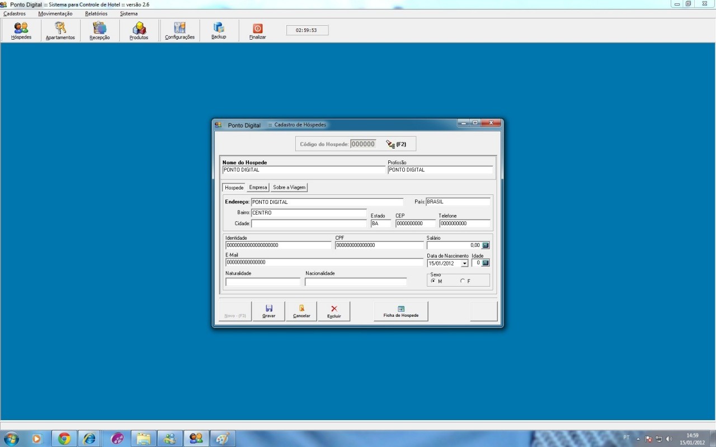Open the Produtos screen

pos(138,30)
